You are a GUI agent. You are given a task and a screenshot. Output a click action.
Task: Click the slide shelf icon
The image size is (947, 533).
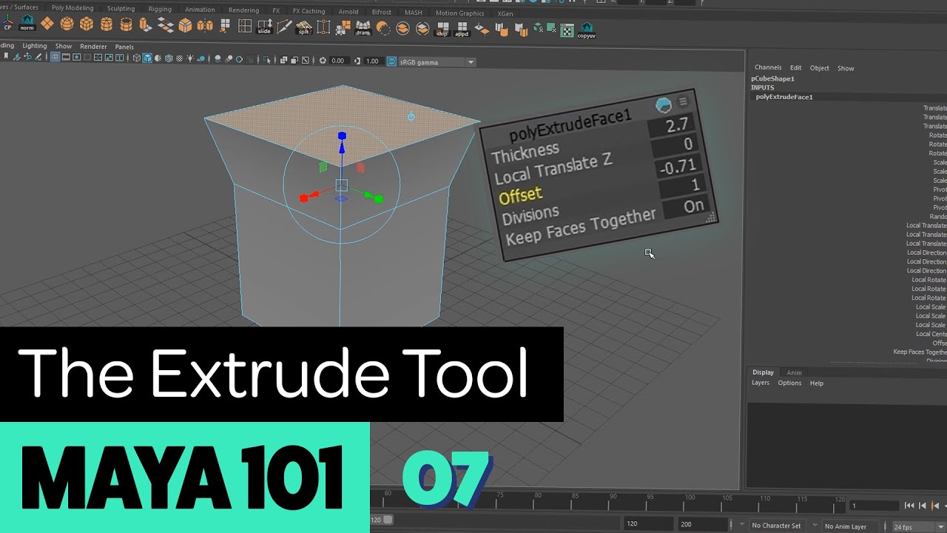coord(264,27)
